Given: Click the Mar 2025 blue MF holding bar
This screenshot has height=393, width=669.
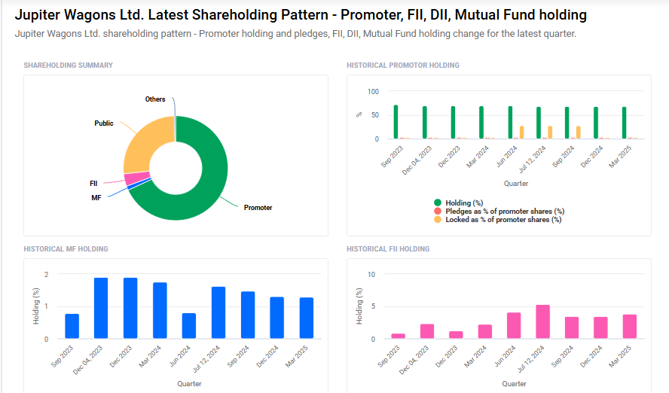Looking at the screenshot, I should pyautogui.click(x=307, y=318).
